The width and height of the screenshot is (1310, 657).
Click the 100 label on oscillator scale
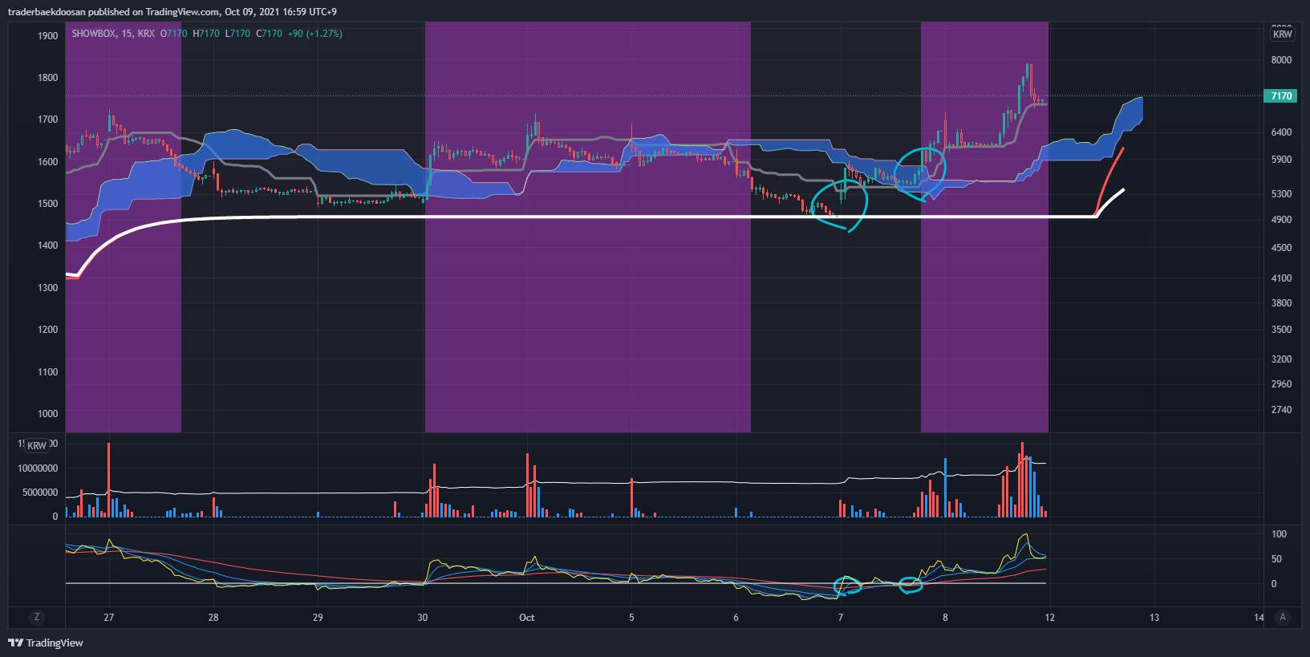[x=1280, y=534]
